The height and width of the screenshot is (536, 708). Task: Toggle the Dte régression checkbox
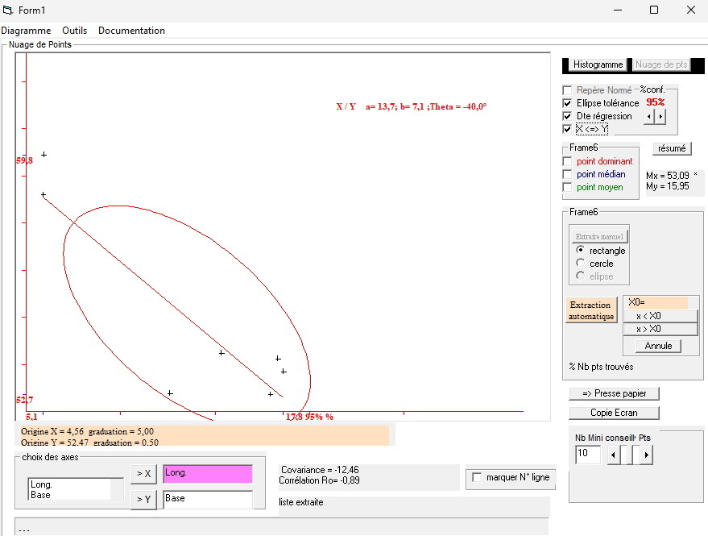[x=568, y=116]
